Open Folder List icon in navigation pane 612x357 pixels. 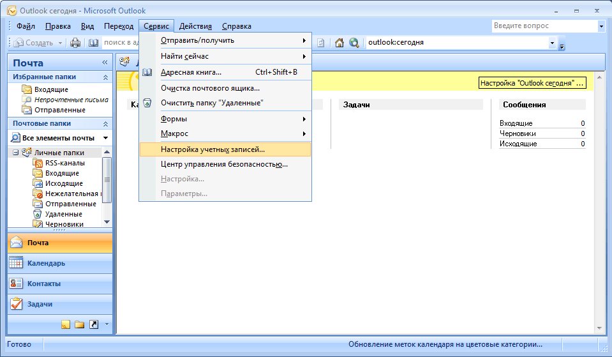pos(80,324)
